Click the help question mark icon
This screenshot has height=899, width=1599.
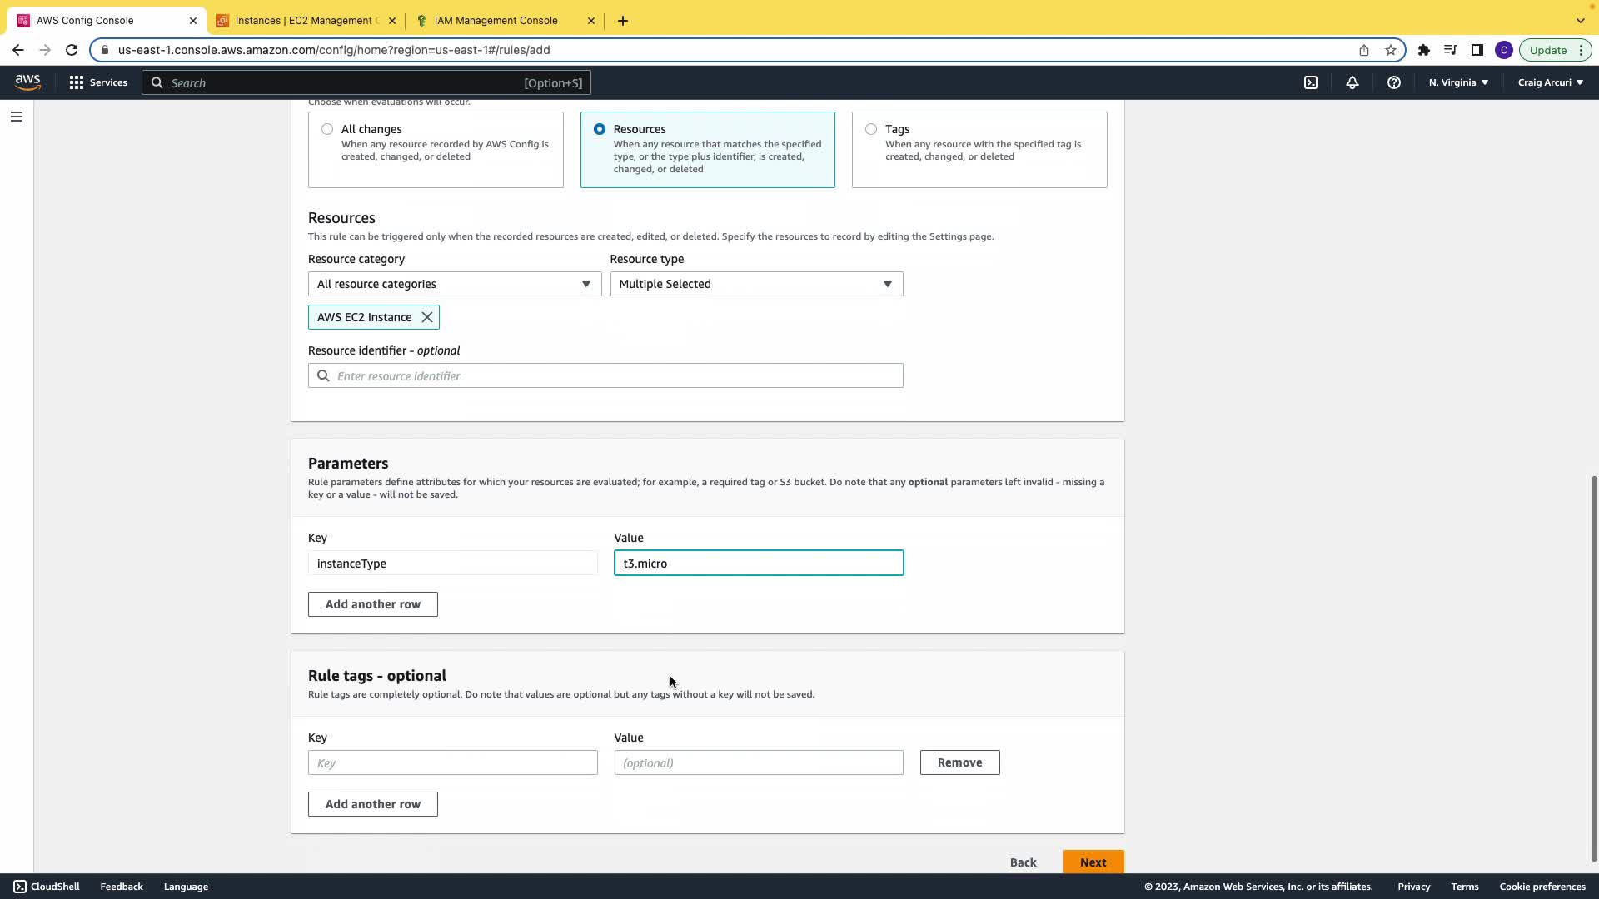click(x=1393, y=82)
